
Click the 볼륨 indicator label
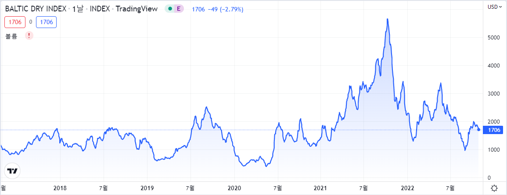coord(11,36)
